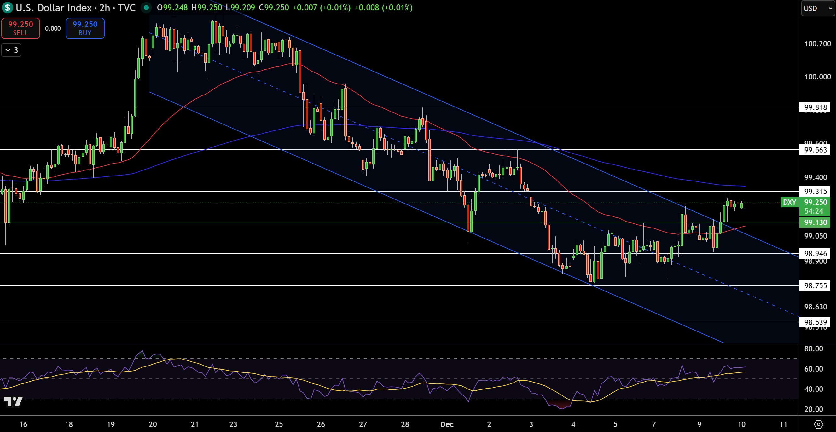The width and height of the screenshot is (836, 432).
Task: Click the green market status dot
Action: tap(147, 8)
